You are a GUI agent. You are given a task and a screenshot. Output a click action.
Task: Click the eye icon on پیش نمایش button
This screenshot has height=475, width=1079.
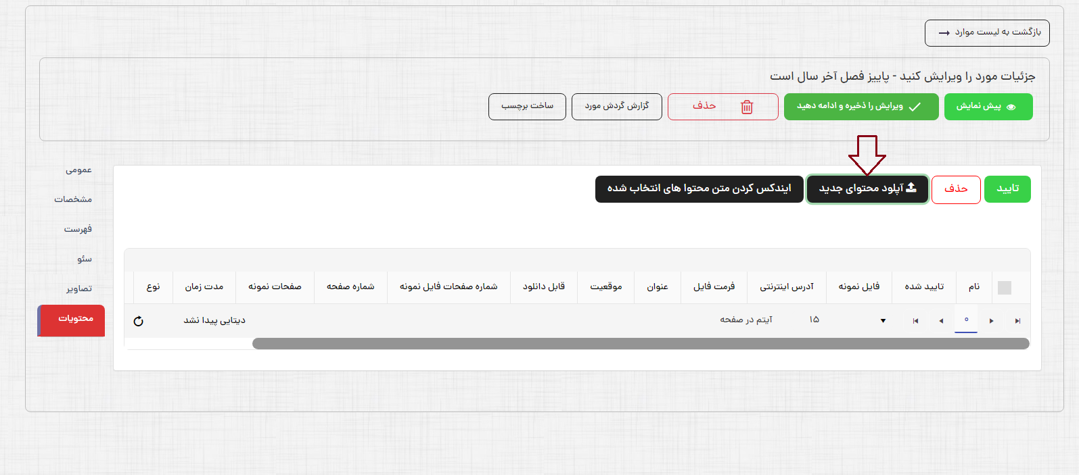click(x=1011, y=107)
